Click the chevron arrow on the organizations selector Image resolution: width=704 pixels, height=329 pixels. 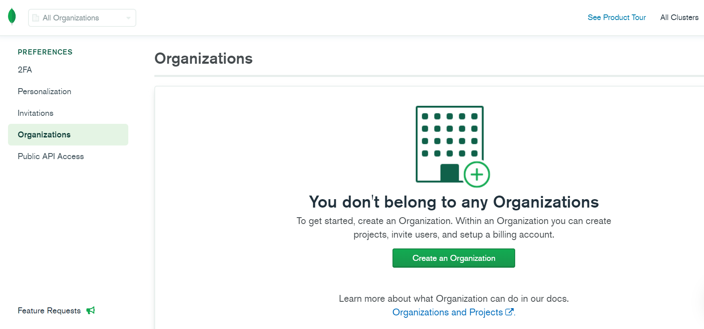128,18
